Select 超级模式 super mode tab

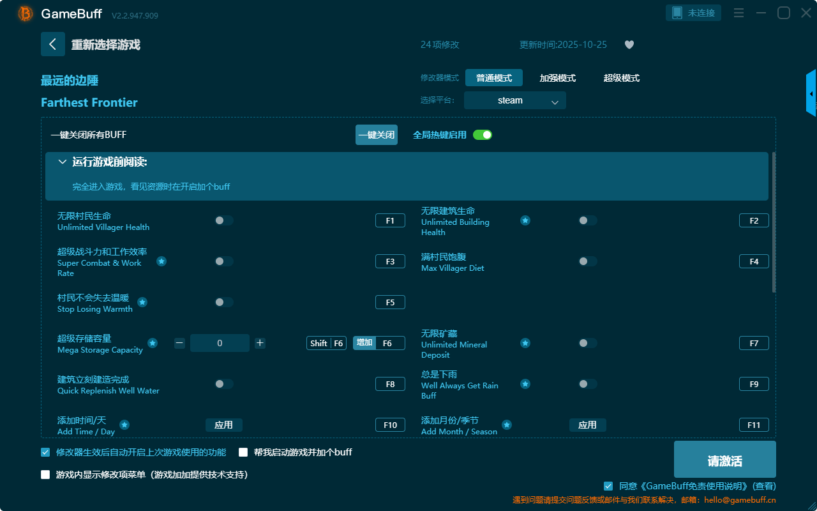[x=621, y=78]
